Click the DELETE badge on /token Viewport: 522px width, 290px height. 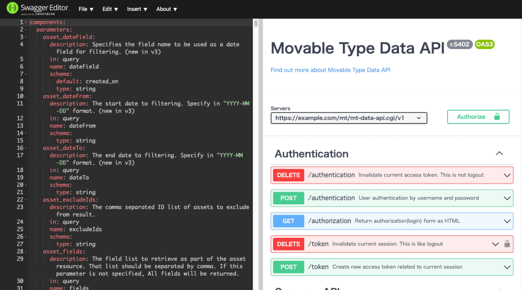288,244
